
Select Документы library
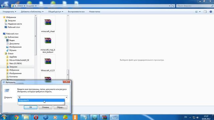coord(13,44)
